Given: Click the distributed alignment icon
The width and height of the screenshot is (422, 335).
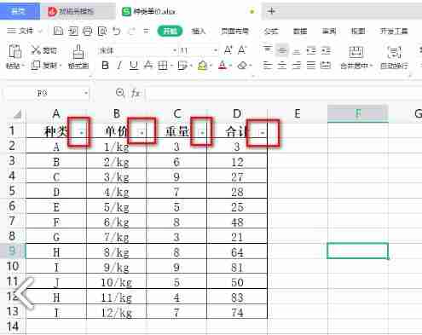Looking at the screenshot, I should point(326,66).
